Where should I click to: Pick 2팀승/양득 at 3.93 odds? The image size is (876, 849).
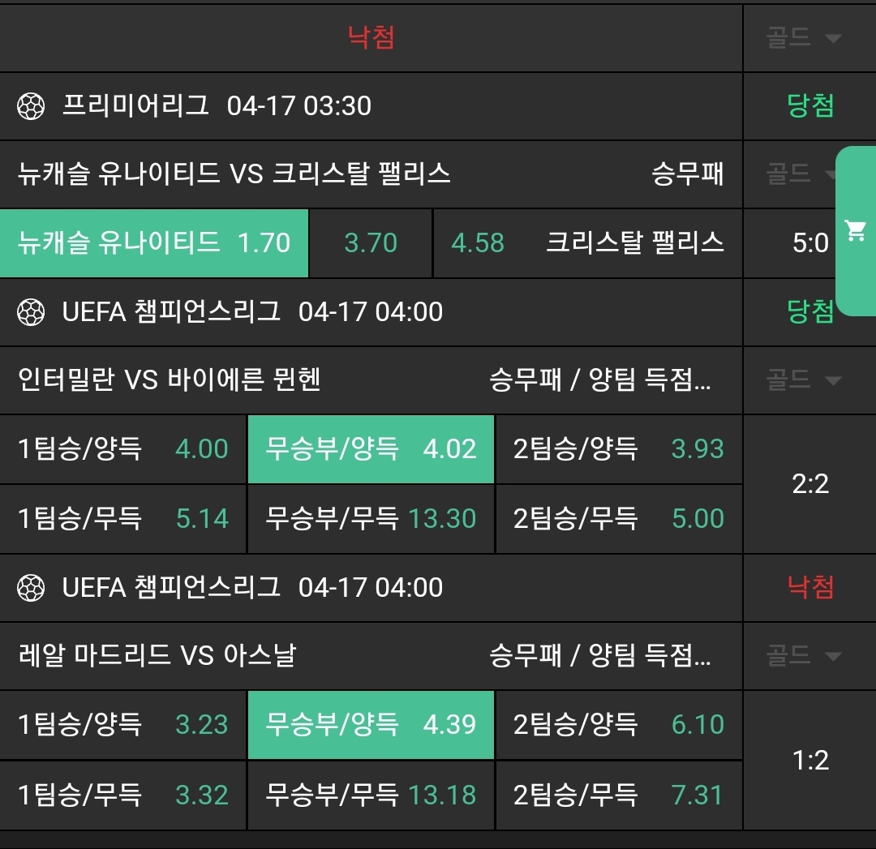click(x=618, y=449)
